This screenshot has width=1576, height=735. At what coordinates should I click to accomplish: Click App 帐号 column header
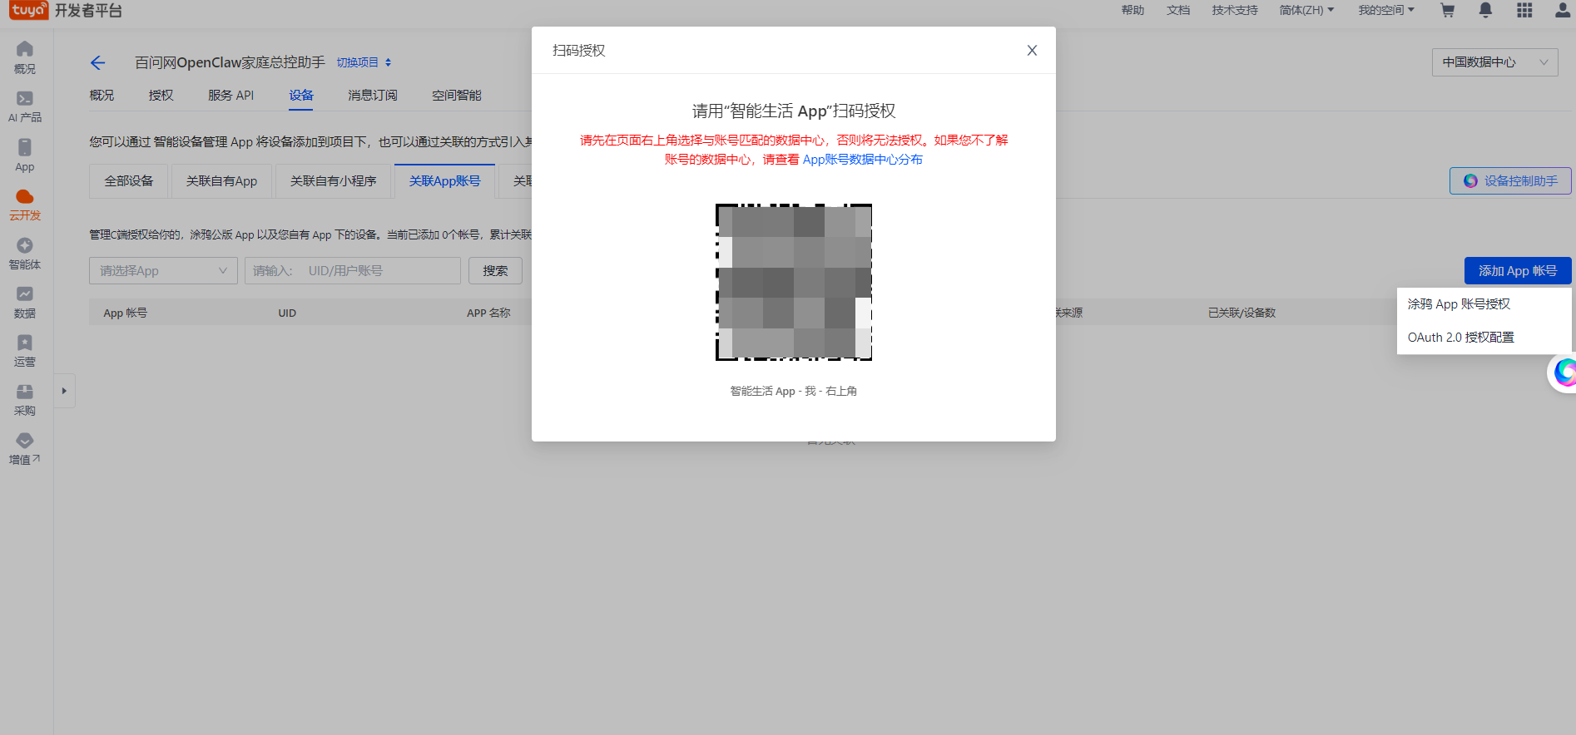click(125, 313)
